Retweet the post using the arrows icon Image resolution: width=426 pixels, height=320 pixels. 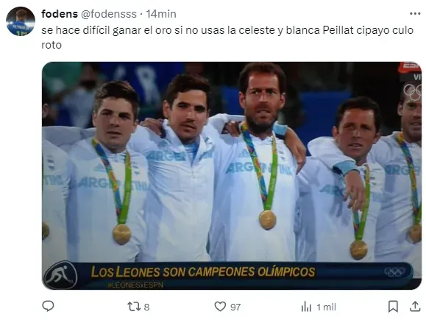coord(134,307)
